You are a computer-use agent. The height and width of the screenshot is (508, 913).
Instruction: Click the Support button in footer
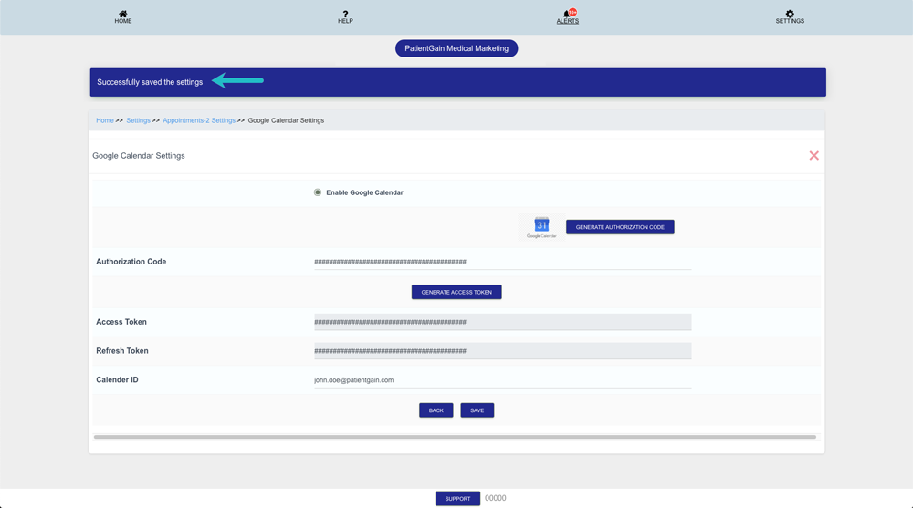[457, 499]
